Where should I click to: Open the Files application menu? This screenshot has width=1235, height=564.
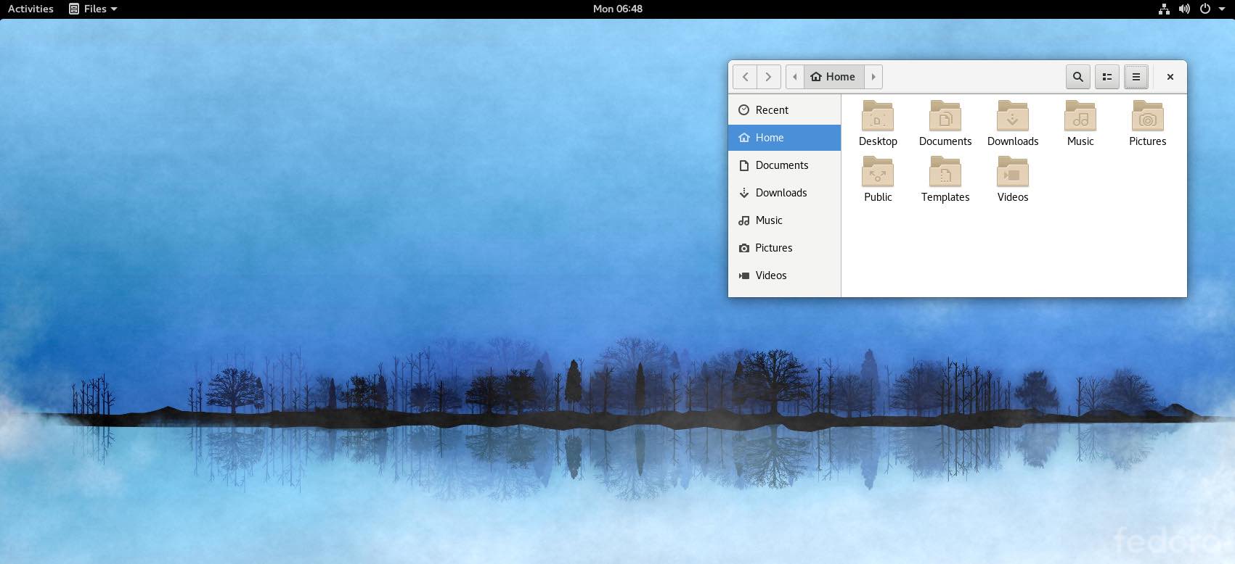93,9
